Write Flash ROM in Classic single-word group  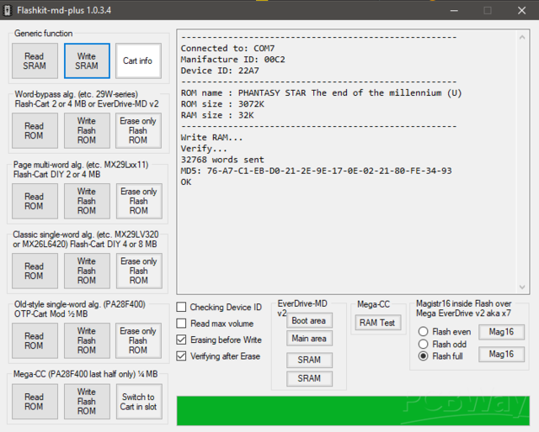87,271
